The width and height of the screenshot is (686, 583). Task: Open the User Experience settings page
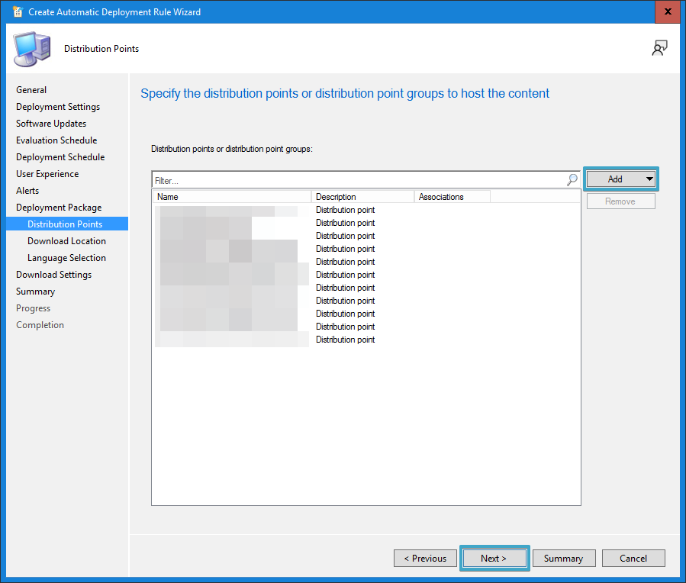tap(47, 173)
